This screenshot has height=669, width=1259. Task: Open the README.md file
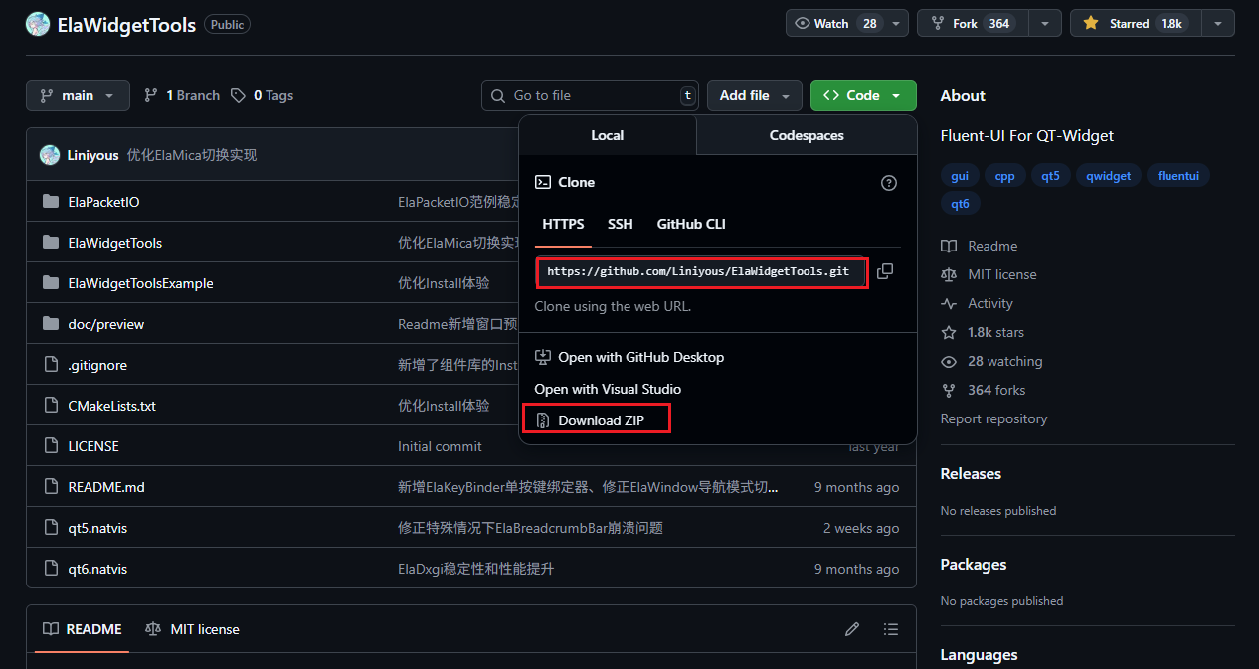tap(106, 487)
